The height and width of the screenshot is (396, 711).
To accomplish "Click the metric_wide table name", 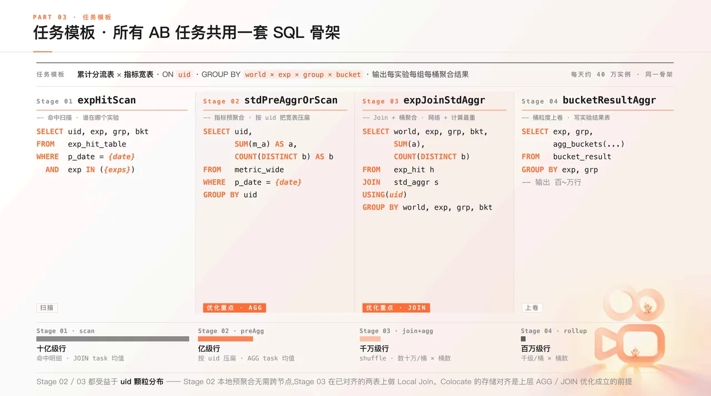I will 259,170.
